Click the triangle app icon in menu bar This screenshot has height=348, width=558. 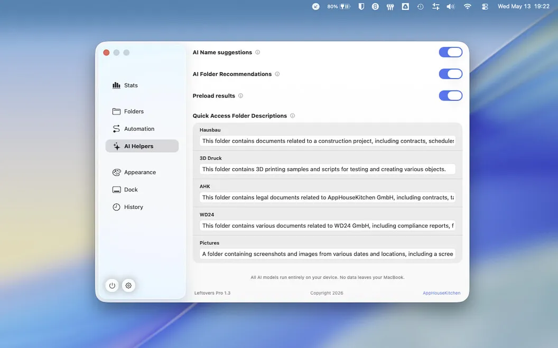point(405,6)
